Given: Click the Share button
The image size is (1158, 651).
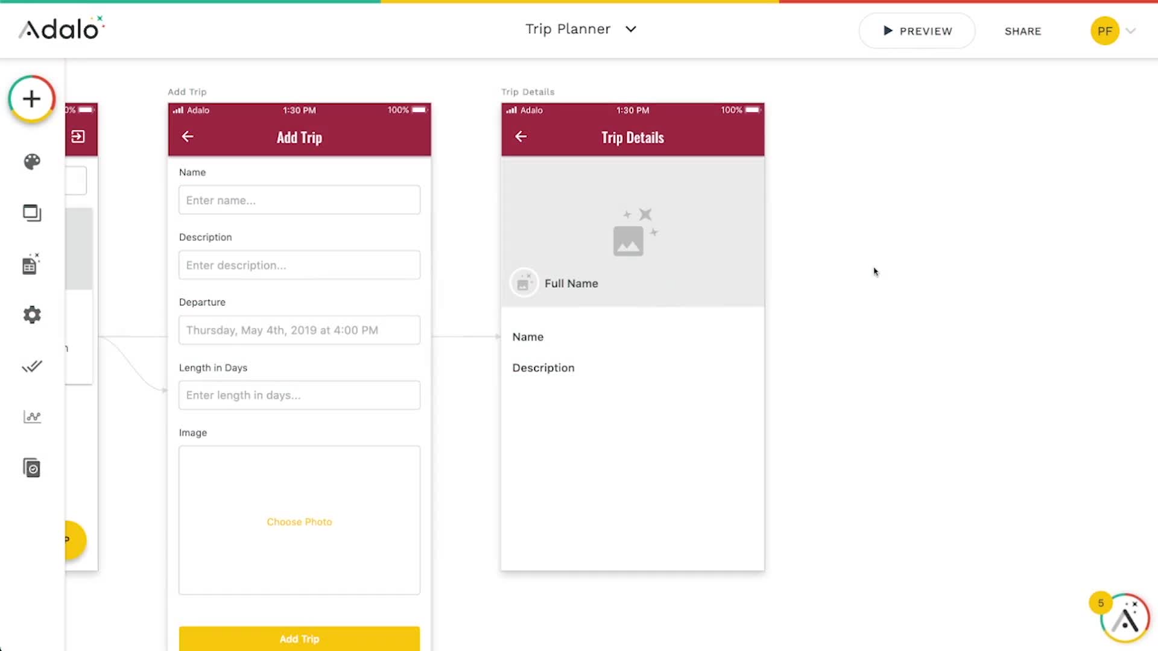Looking at the screenshot, I should click(1023, 31).
